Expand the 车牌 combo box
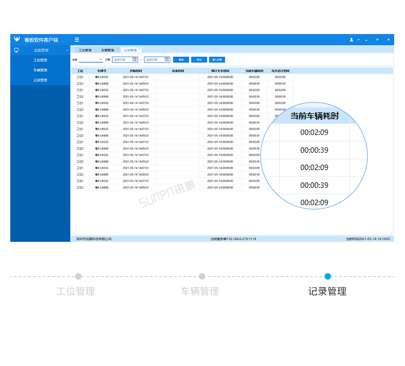Screen dimensions: 405x366 (91, 60)
